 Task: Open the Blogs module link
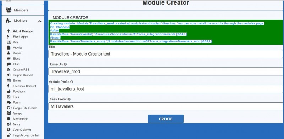click(x=16, y=59)
